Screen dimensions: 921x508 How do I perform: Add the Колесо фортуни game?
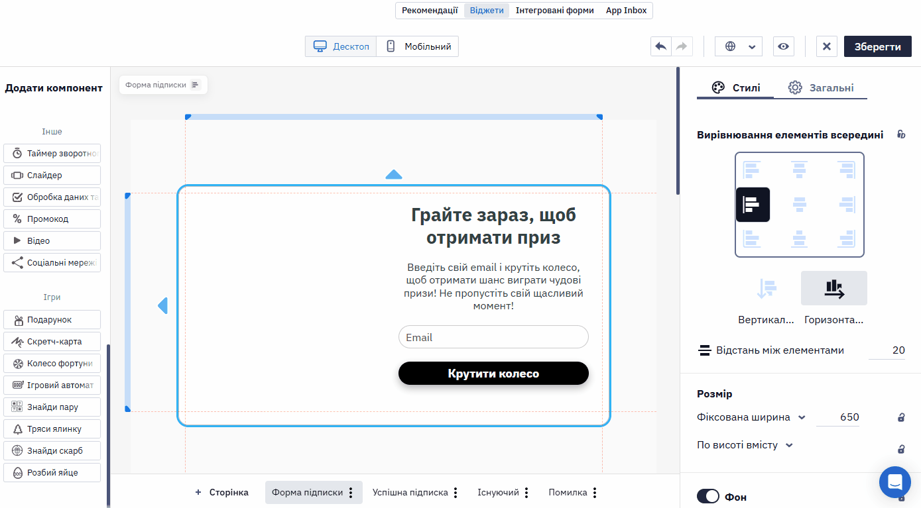pos(52,363)
